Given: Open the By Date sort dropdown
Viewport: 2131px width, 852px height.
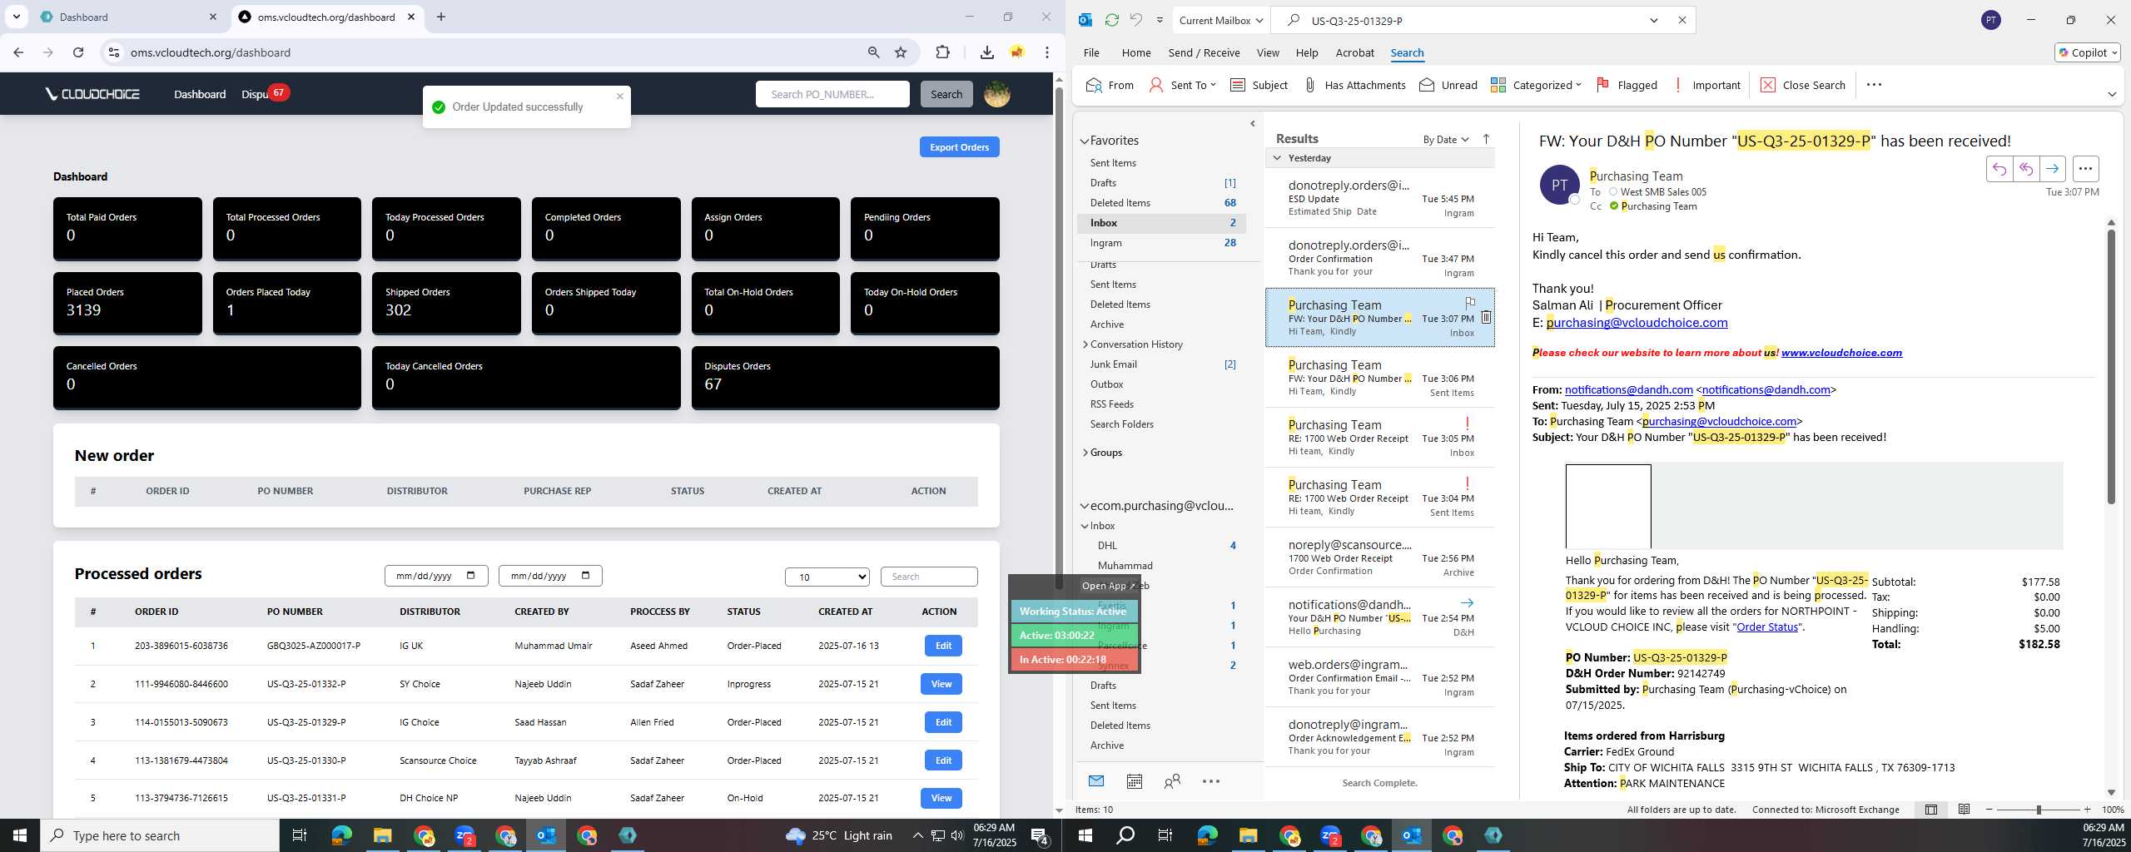Looking at the screenshot, I should 1446,139.
